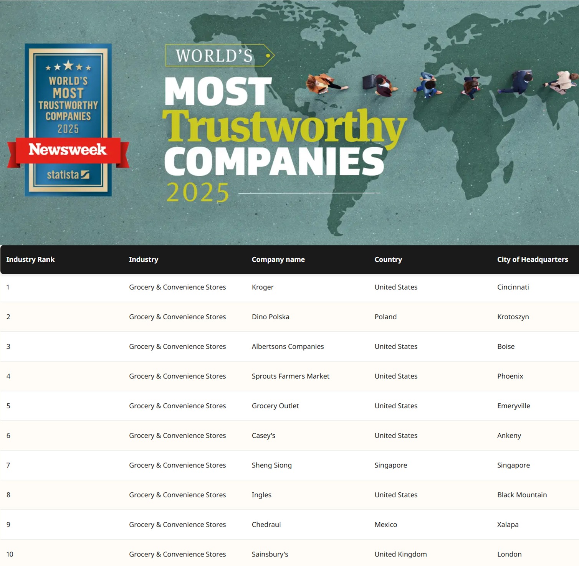Select the Ingles company entry
This screenshot has width=579, height=566.
point(261,495)
